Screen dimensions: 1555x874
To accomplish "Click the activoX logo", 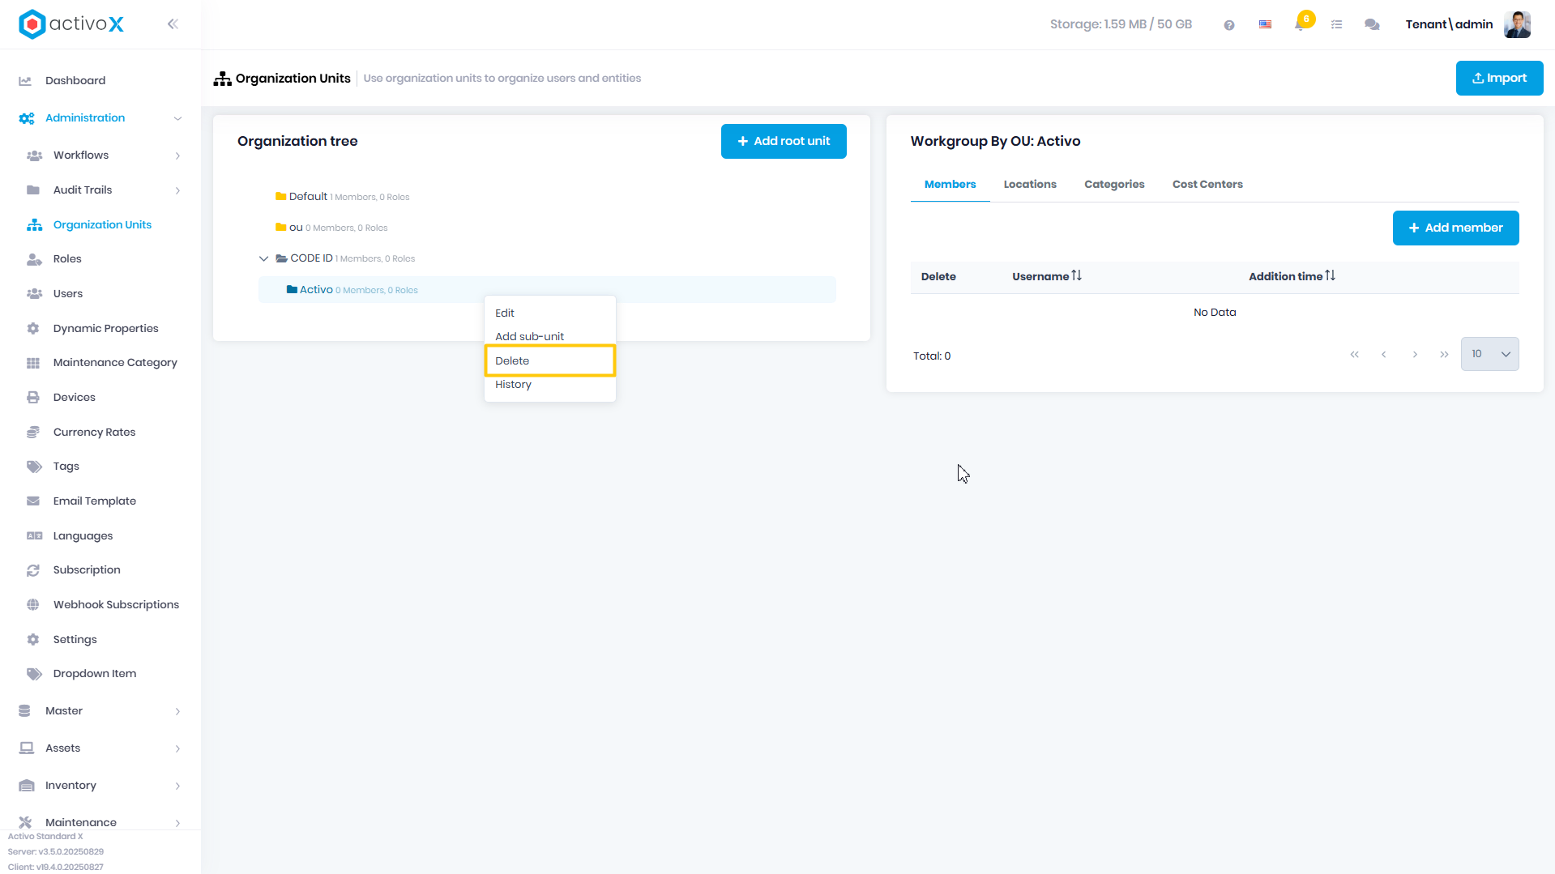I will 71,24.
